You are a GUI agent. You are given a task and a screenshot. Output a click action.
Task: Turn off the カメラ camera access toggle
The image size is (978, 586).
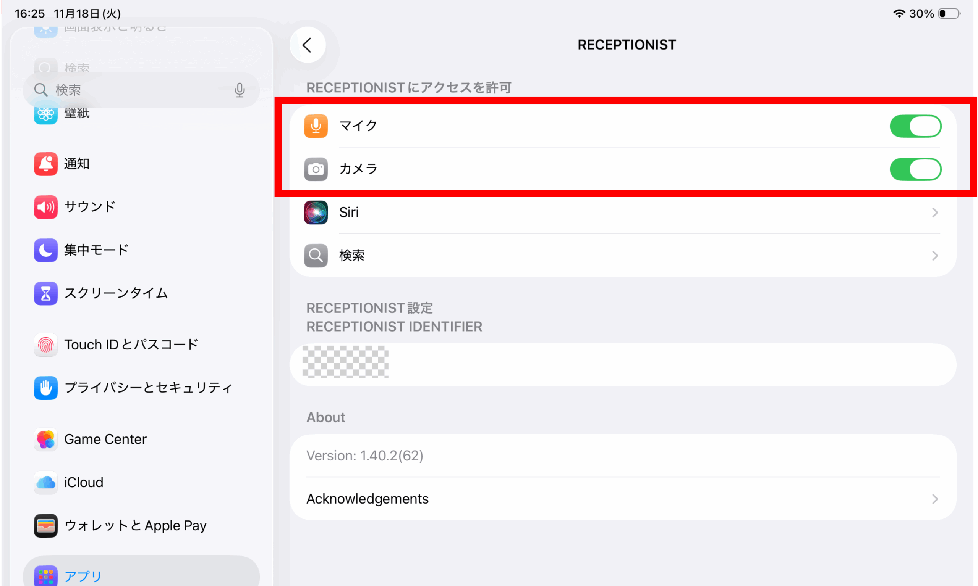pyautogui.click(x=916, y=169)
